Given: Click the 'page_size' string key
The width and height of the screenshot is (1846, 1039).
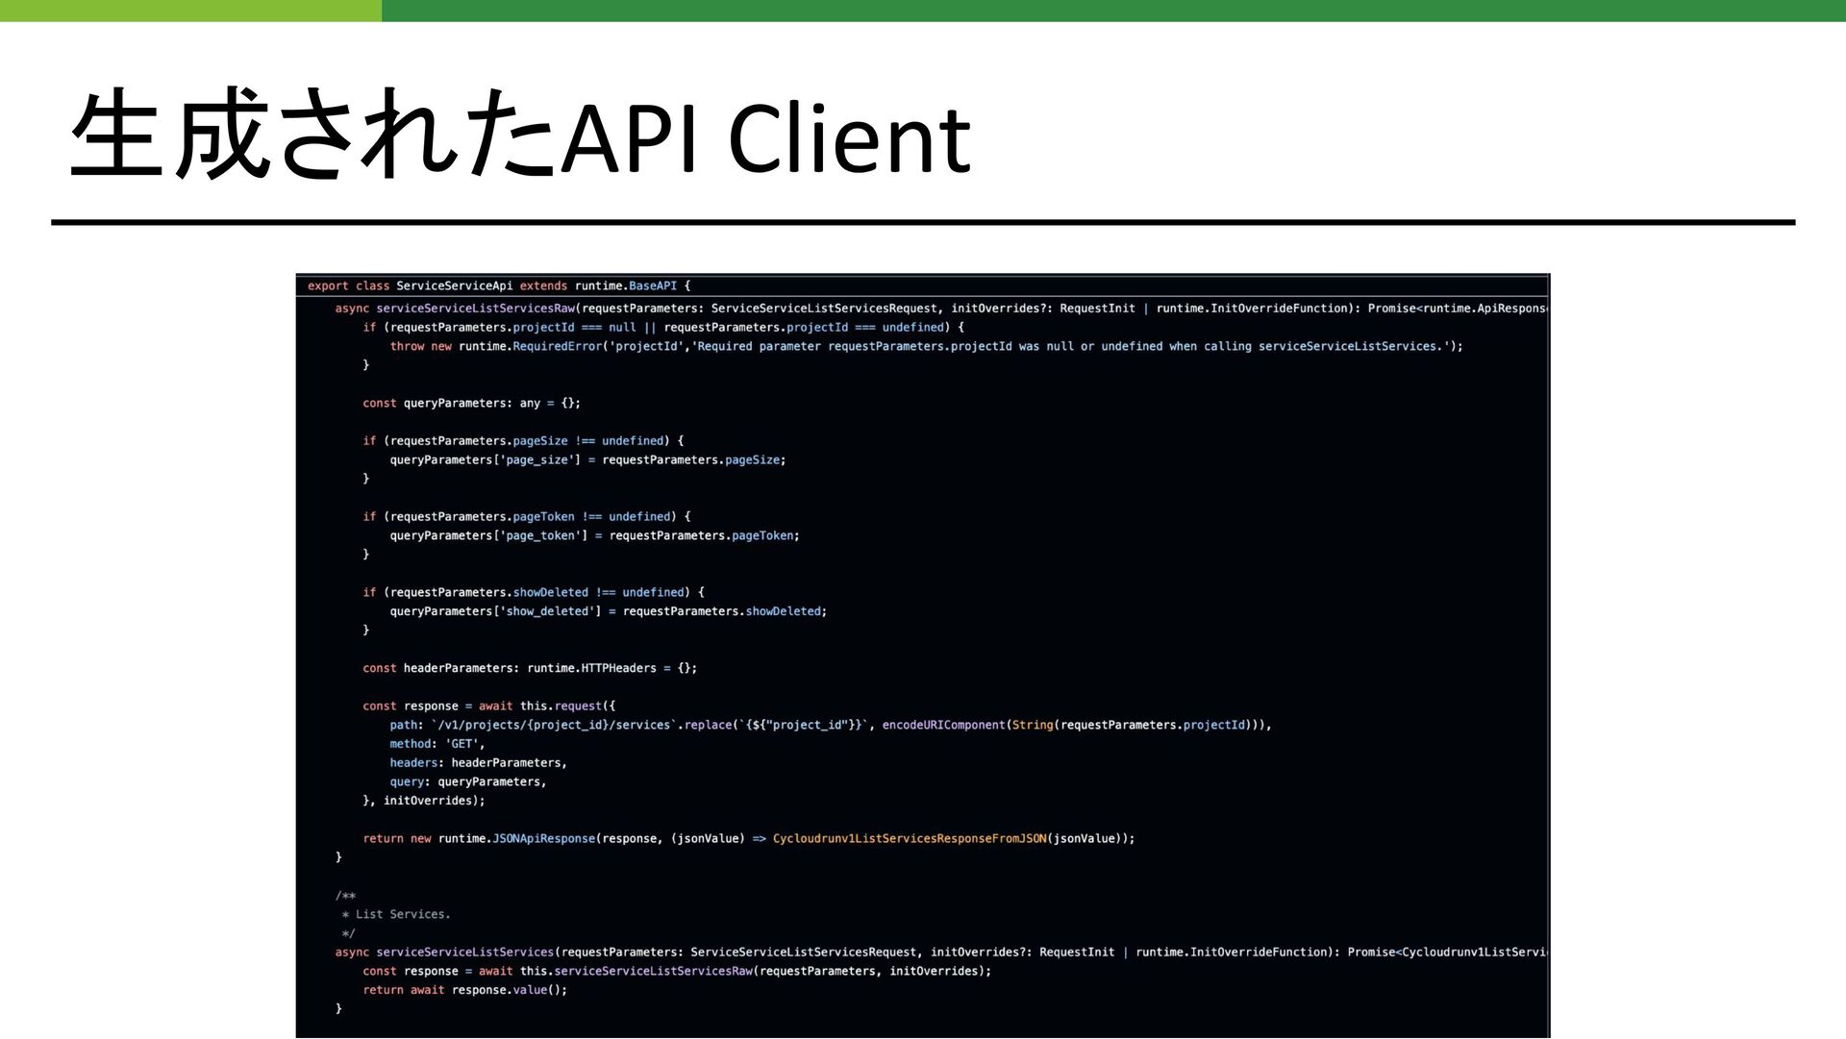Looking at the screenshot, I should [536, 460].
